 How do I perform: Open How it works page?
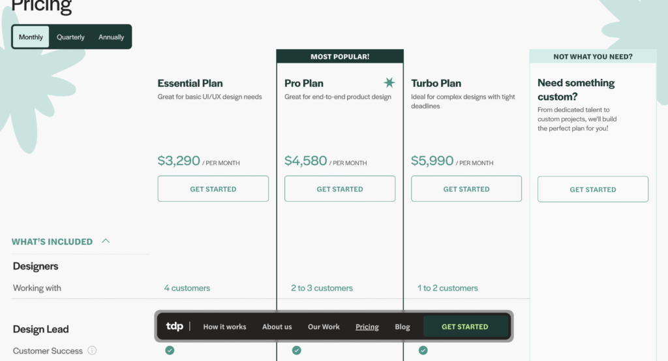pos(224,327)
